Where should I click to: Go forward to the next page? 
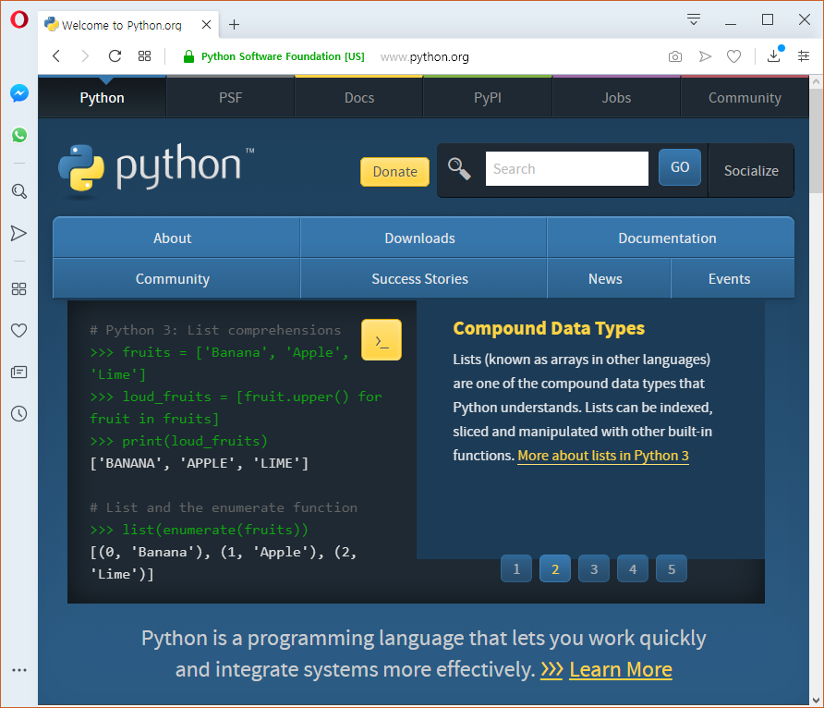85,55
